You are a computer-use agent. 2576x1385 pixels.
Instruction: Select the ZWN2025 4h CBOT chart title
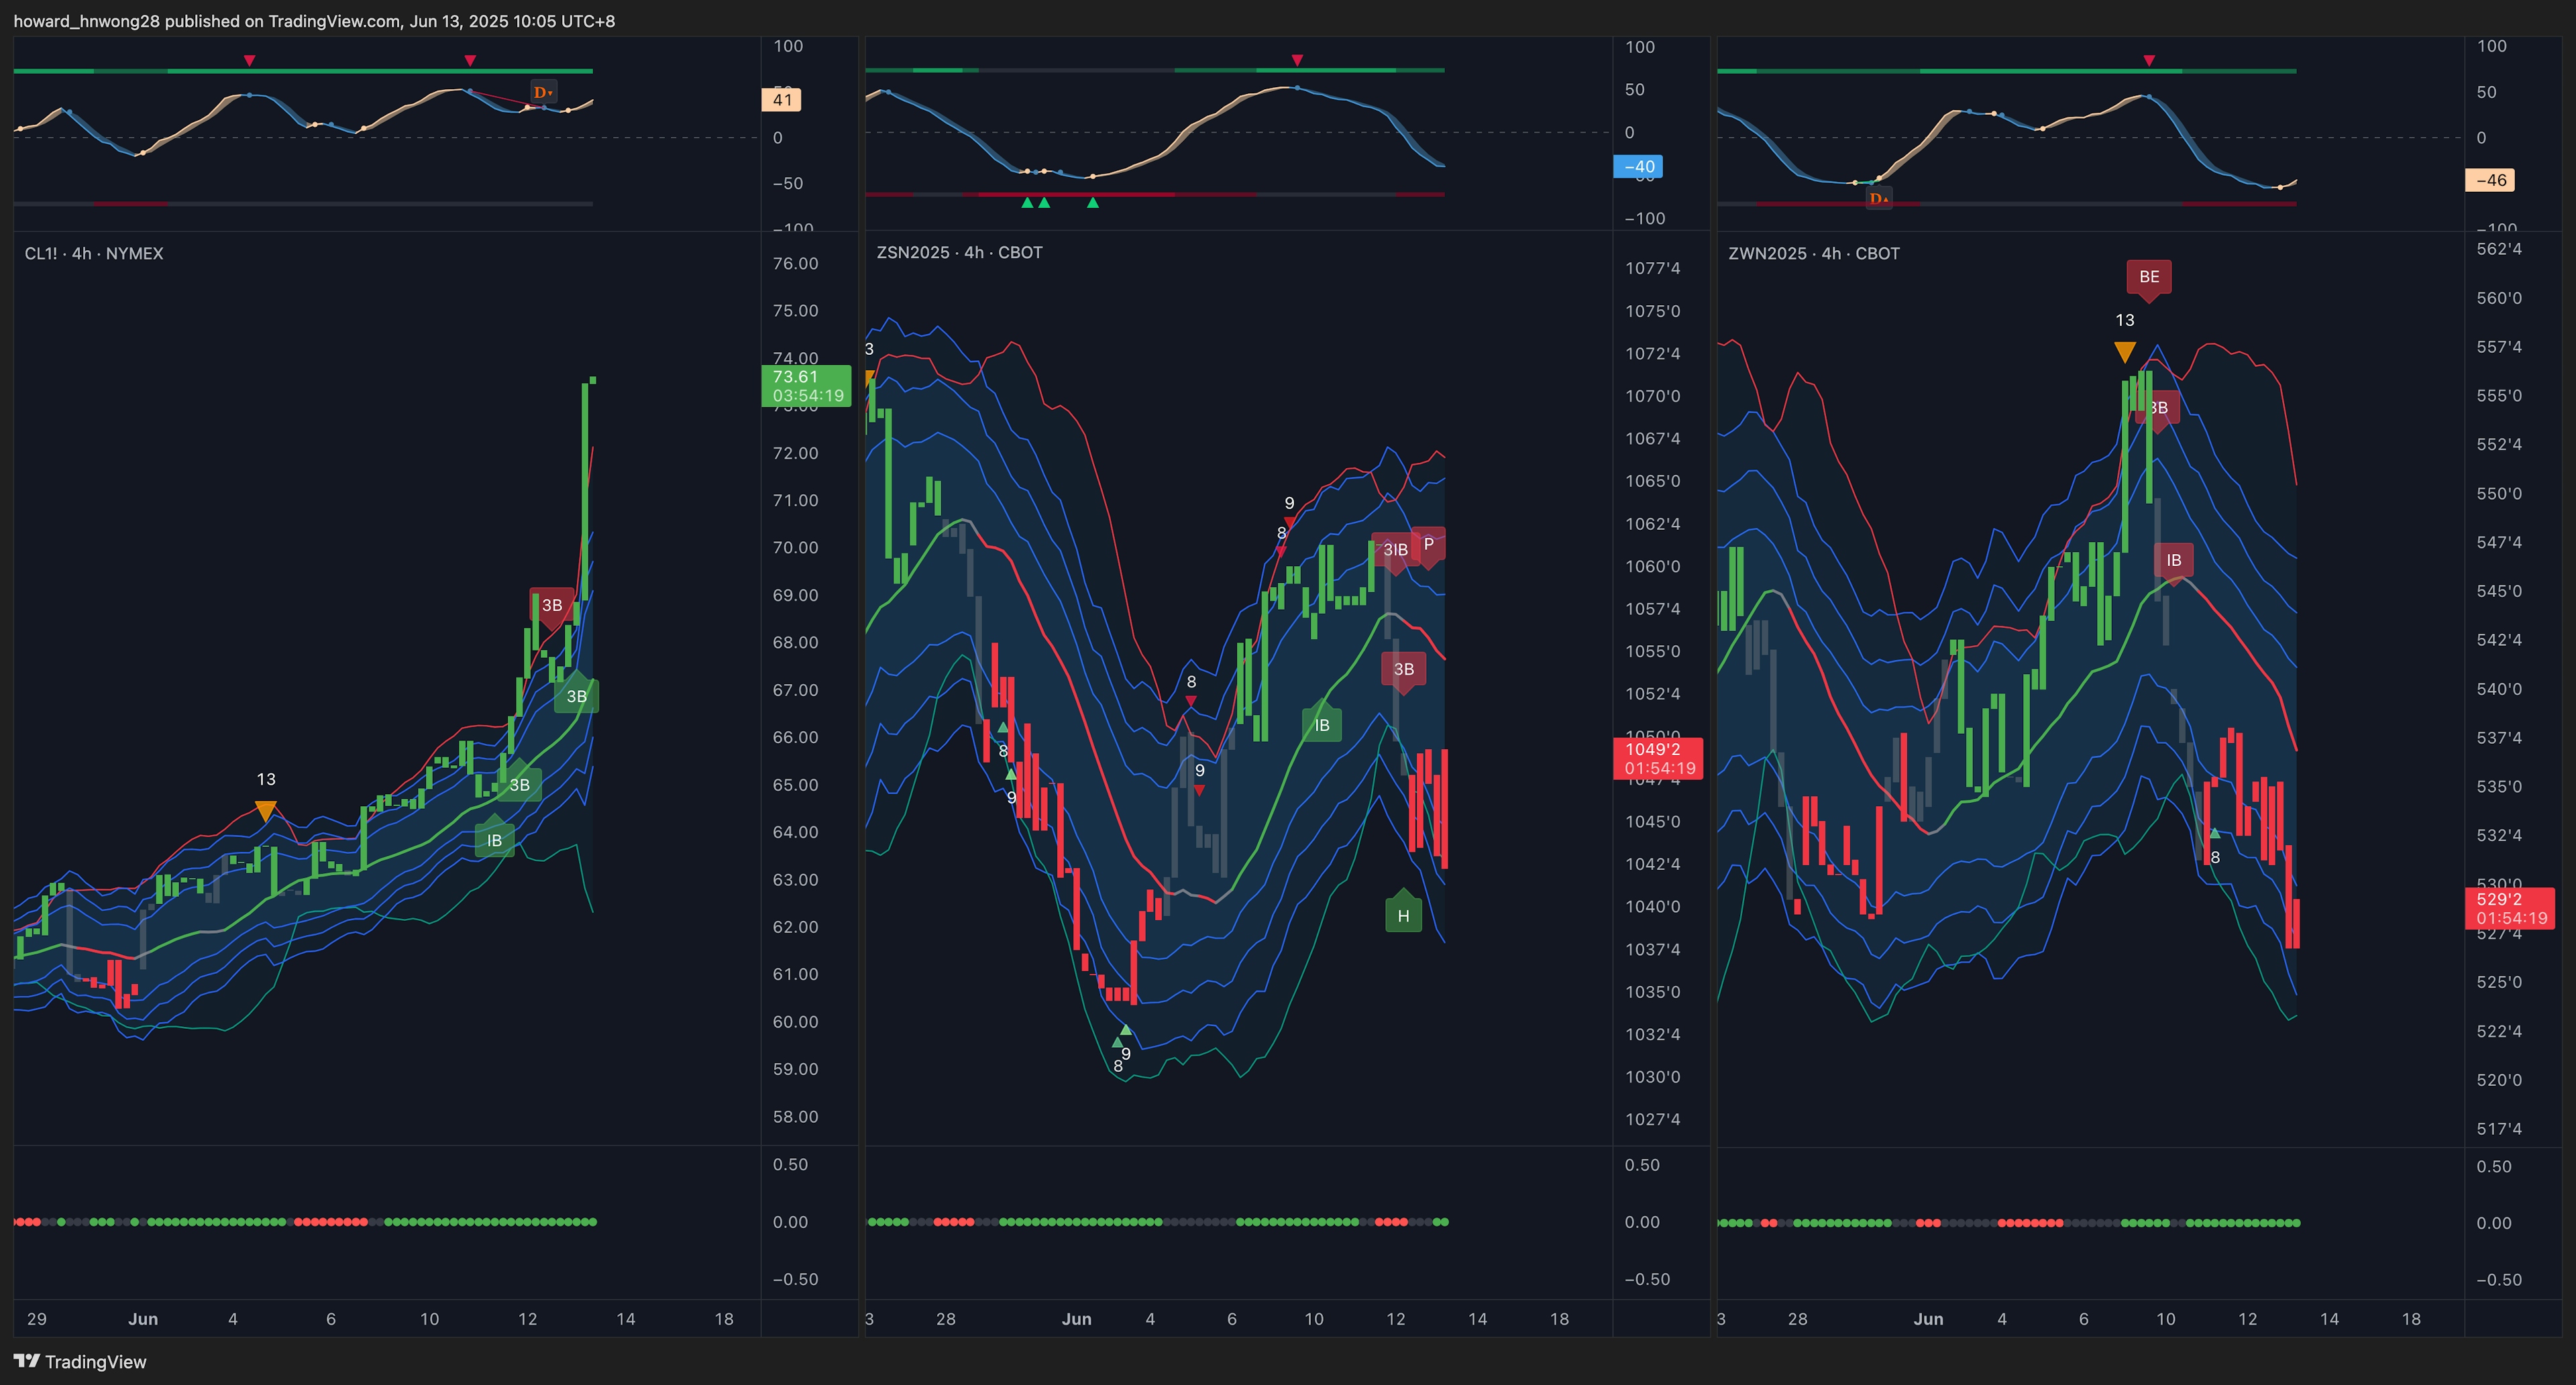1813,254
